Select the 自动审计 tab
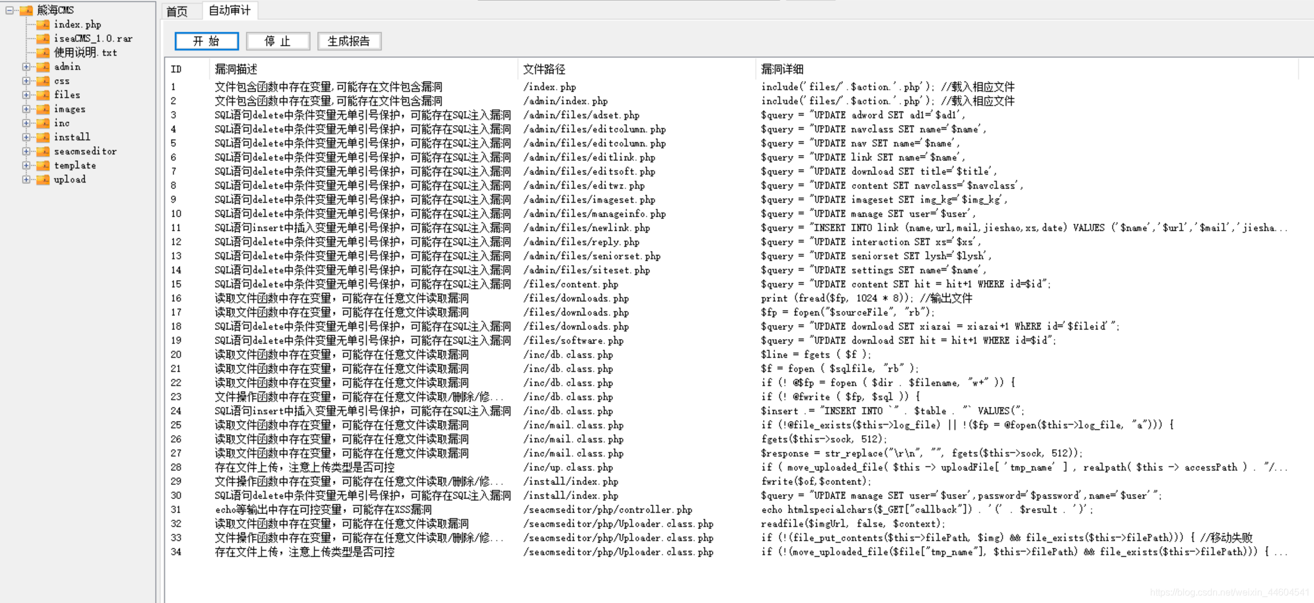This screenshot has height=603, width=1314. (x=229, y=11)
